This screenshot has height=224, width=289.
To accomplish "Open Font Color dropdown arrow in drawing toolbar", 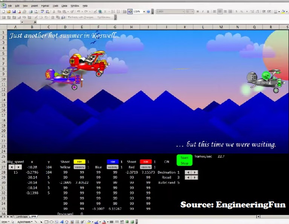I will 108,222.
